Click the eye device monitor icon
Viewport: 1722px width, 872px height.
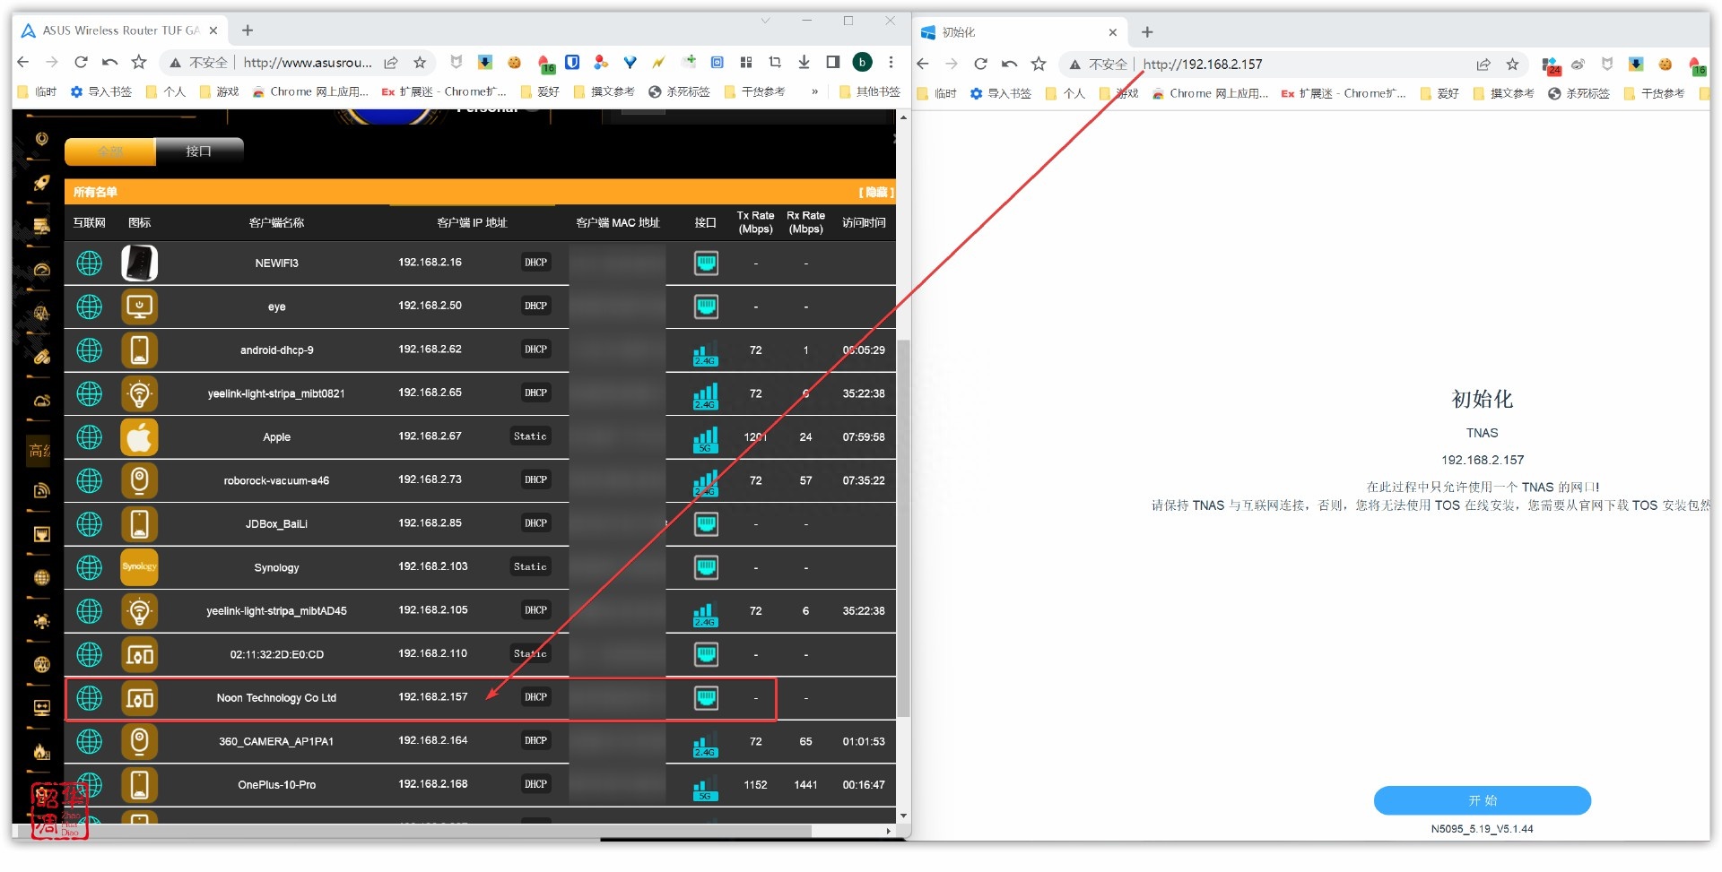coord(139,306)
